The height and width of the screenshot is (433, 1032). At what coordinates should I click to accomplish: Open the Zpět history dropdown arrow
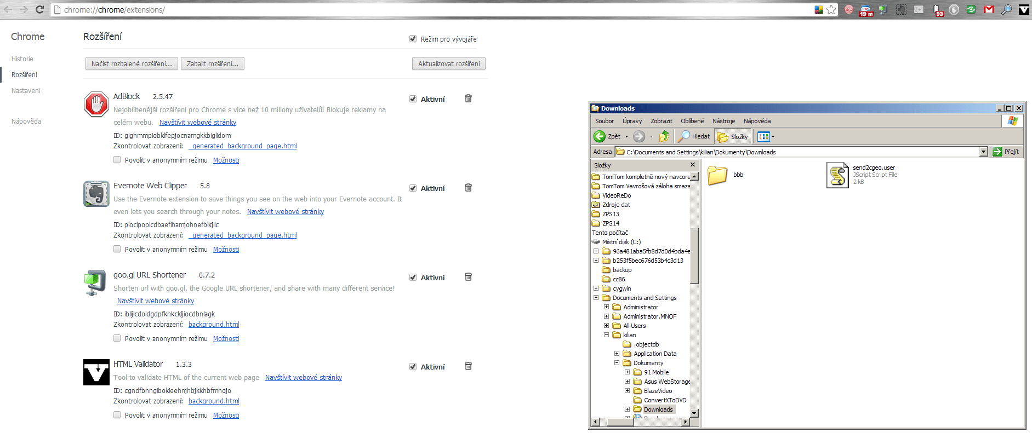pyautogui.click(x=626, y=136)
